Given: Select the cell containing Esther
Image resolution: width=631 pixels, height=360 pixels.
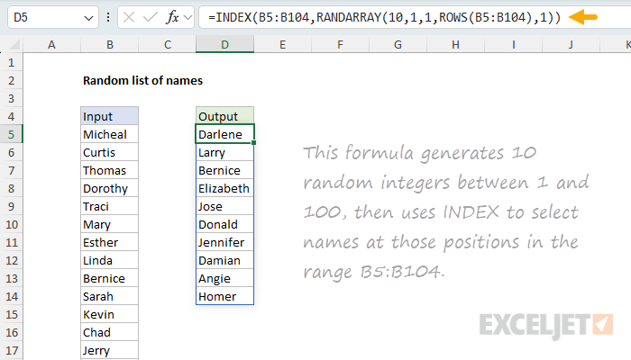Looking at the screenshot, I should [109, 243].
